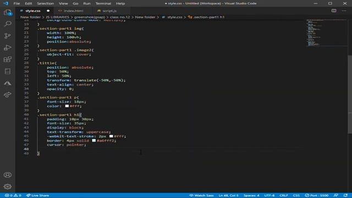Image resolution: width=352 pixels, height=198 pixels.
Task: Click Spaces: 4 indentation setting
Action: pyautogui.click(x=251, y=195)
